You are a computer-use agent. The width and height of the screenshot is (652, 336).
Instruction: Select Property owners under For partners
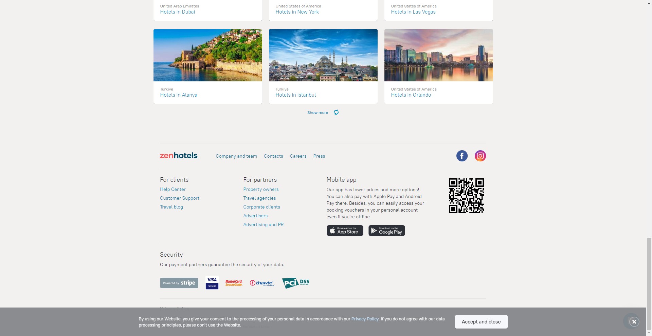261,190
